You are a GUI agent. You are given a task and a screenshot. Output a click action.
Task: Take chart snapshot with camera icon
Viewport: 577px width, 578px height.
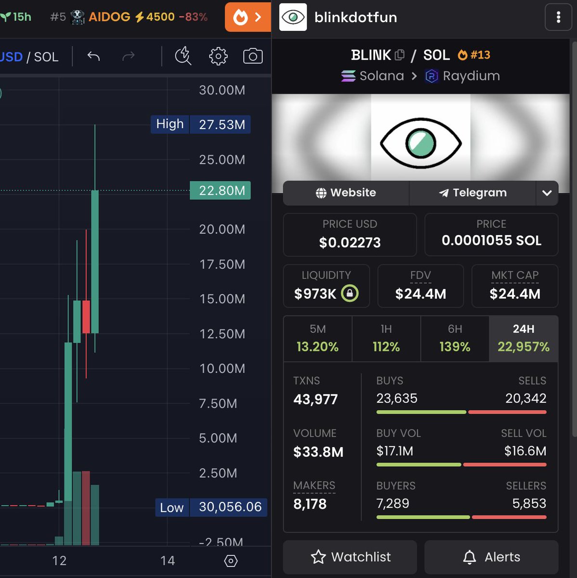pos(253,56)
